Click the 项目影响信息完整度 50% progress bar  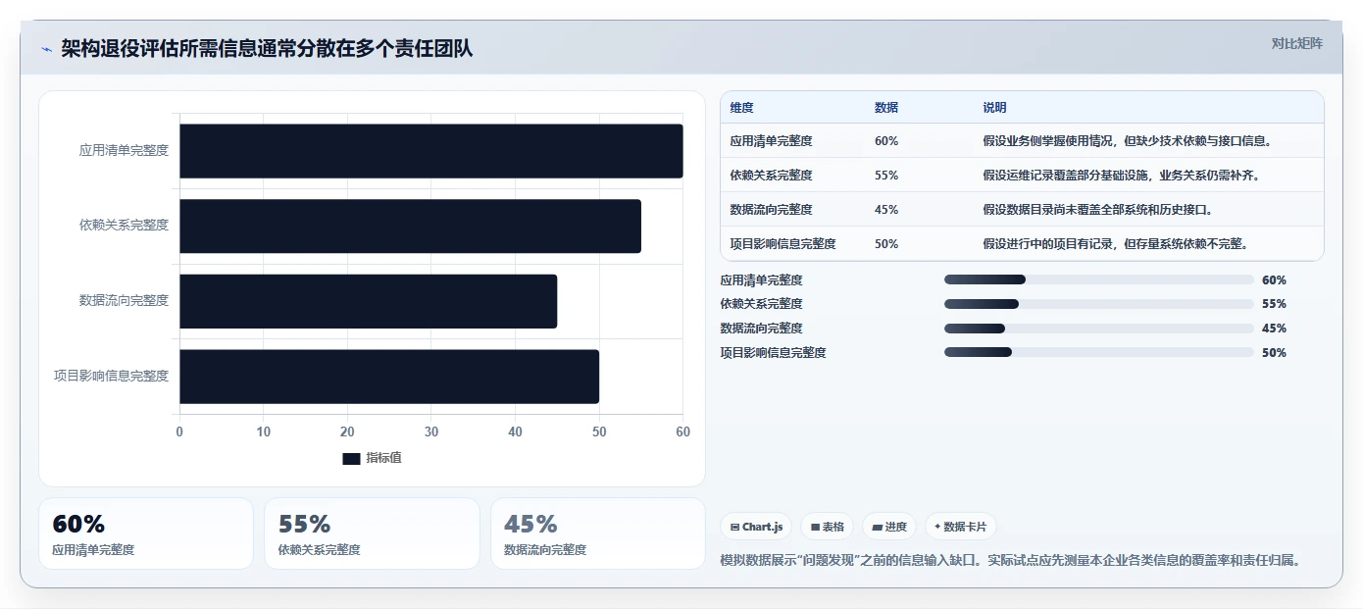[x=1099, y=352]
